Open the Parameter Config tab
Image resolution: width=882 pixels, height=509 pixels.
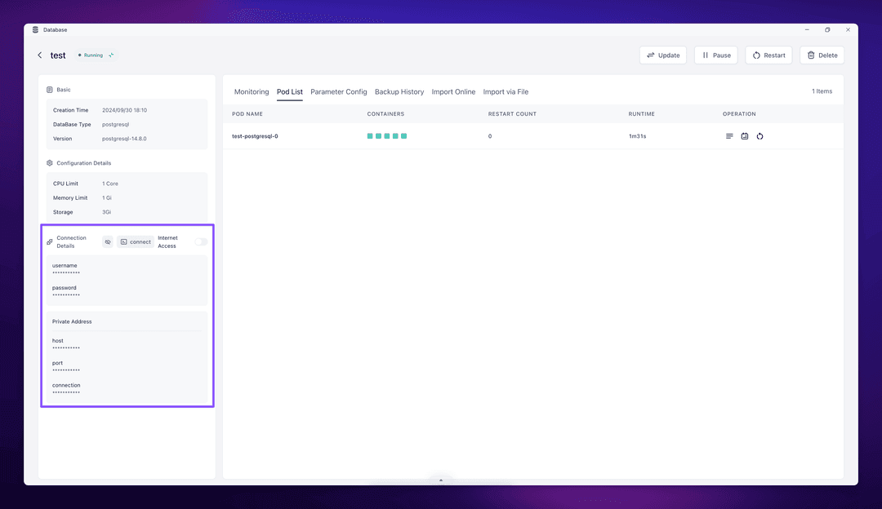pos(338,91)
